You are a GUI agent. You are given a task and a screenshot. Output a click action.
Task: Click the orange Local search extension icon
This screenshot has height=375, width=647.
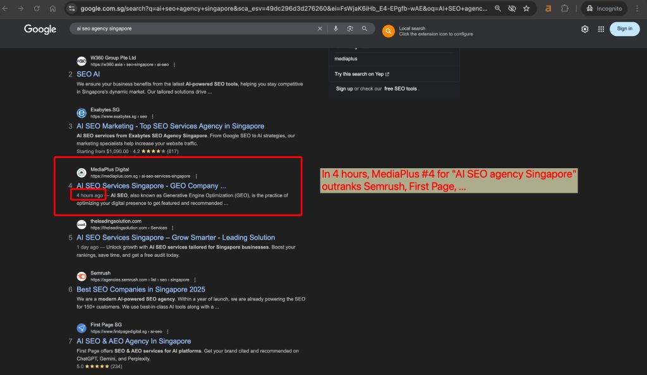tap(389, 31)
